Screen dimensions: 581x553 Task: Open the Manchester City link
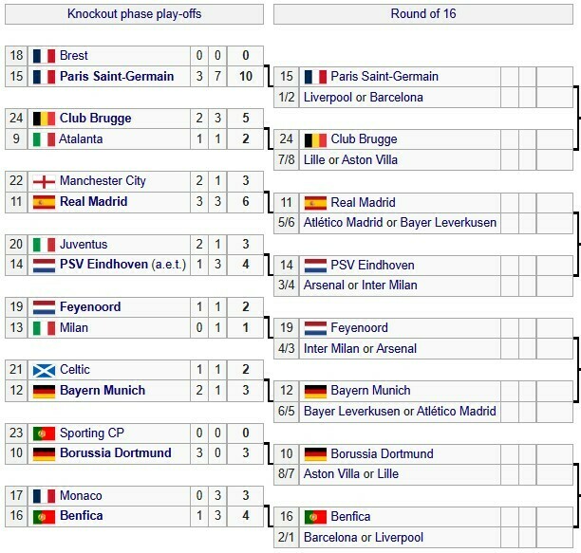[x=102, y=181]
